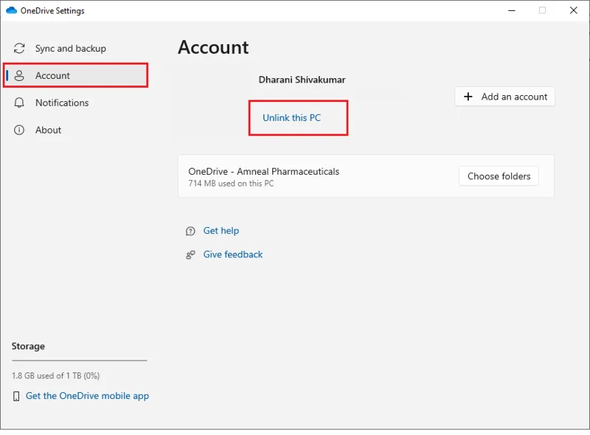This screenshot has width=590, height=435.
Task: Click the feedback people icon
Action: click(x=190, y=255)
